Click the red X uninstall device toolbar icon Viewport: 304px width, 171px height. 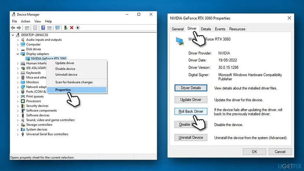pyautogui.click(x=72, y=28)
